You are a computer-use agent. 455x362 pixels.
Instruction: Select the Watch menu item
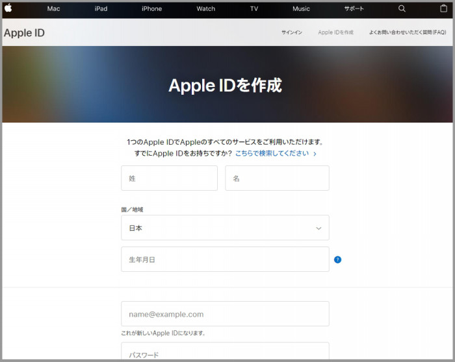[x=206, y=8]
